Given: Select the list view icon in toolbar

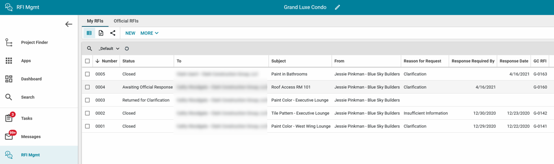Looking at the screenshot, I should coord(89,33).
